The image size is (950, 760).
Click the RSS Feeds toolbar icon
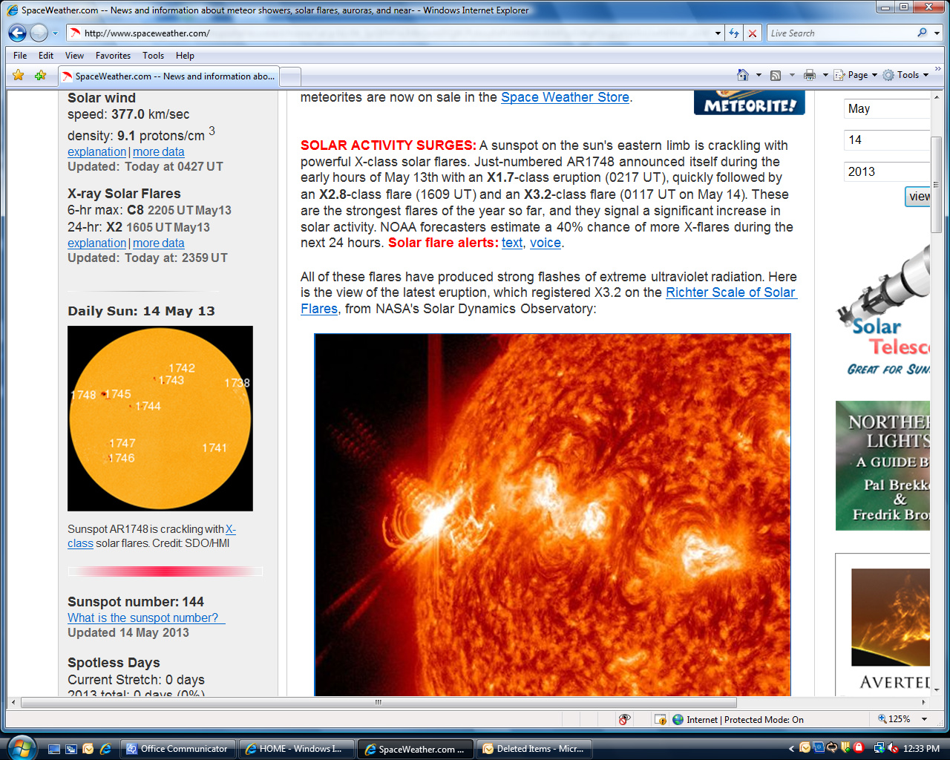pos(776,75)
